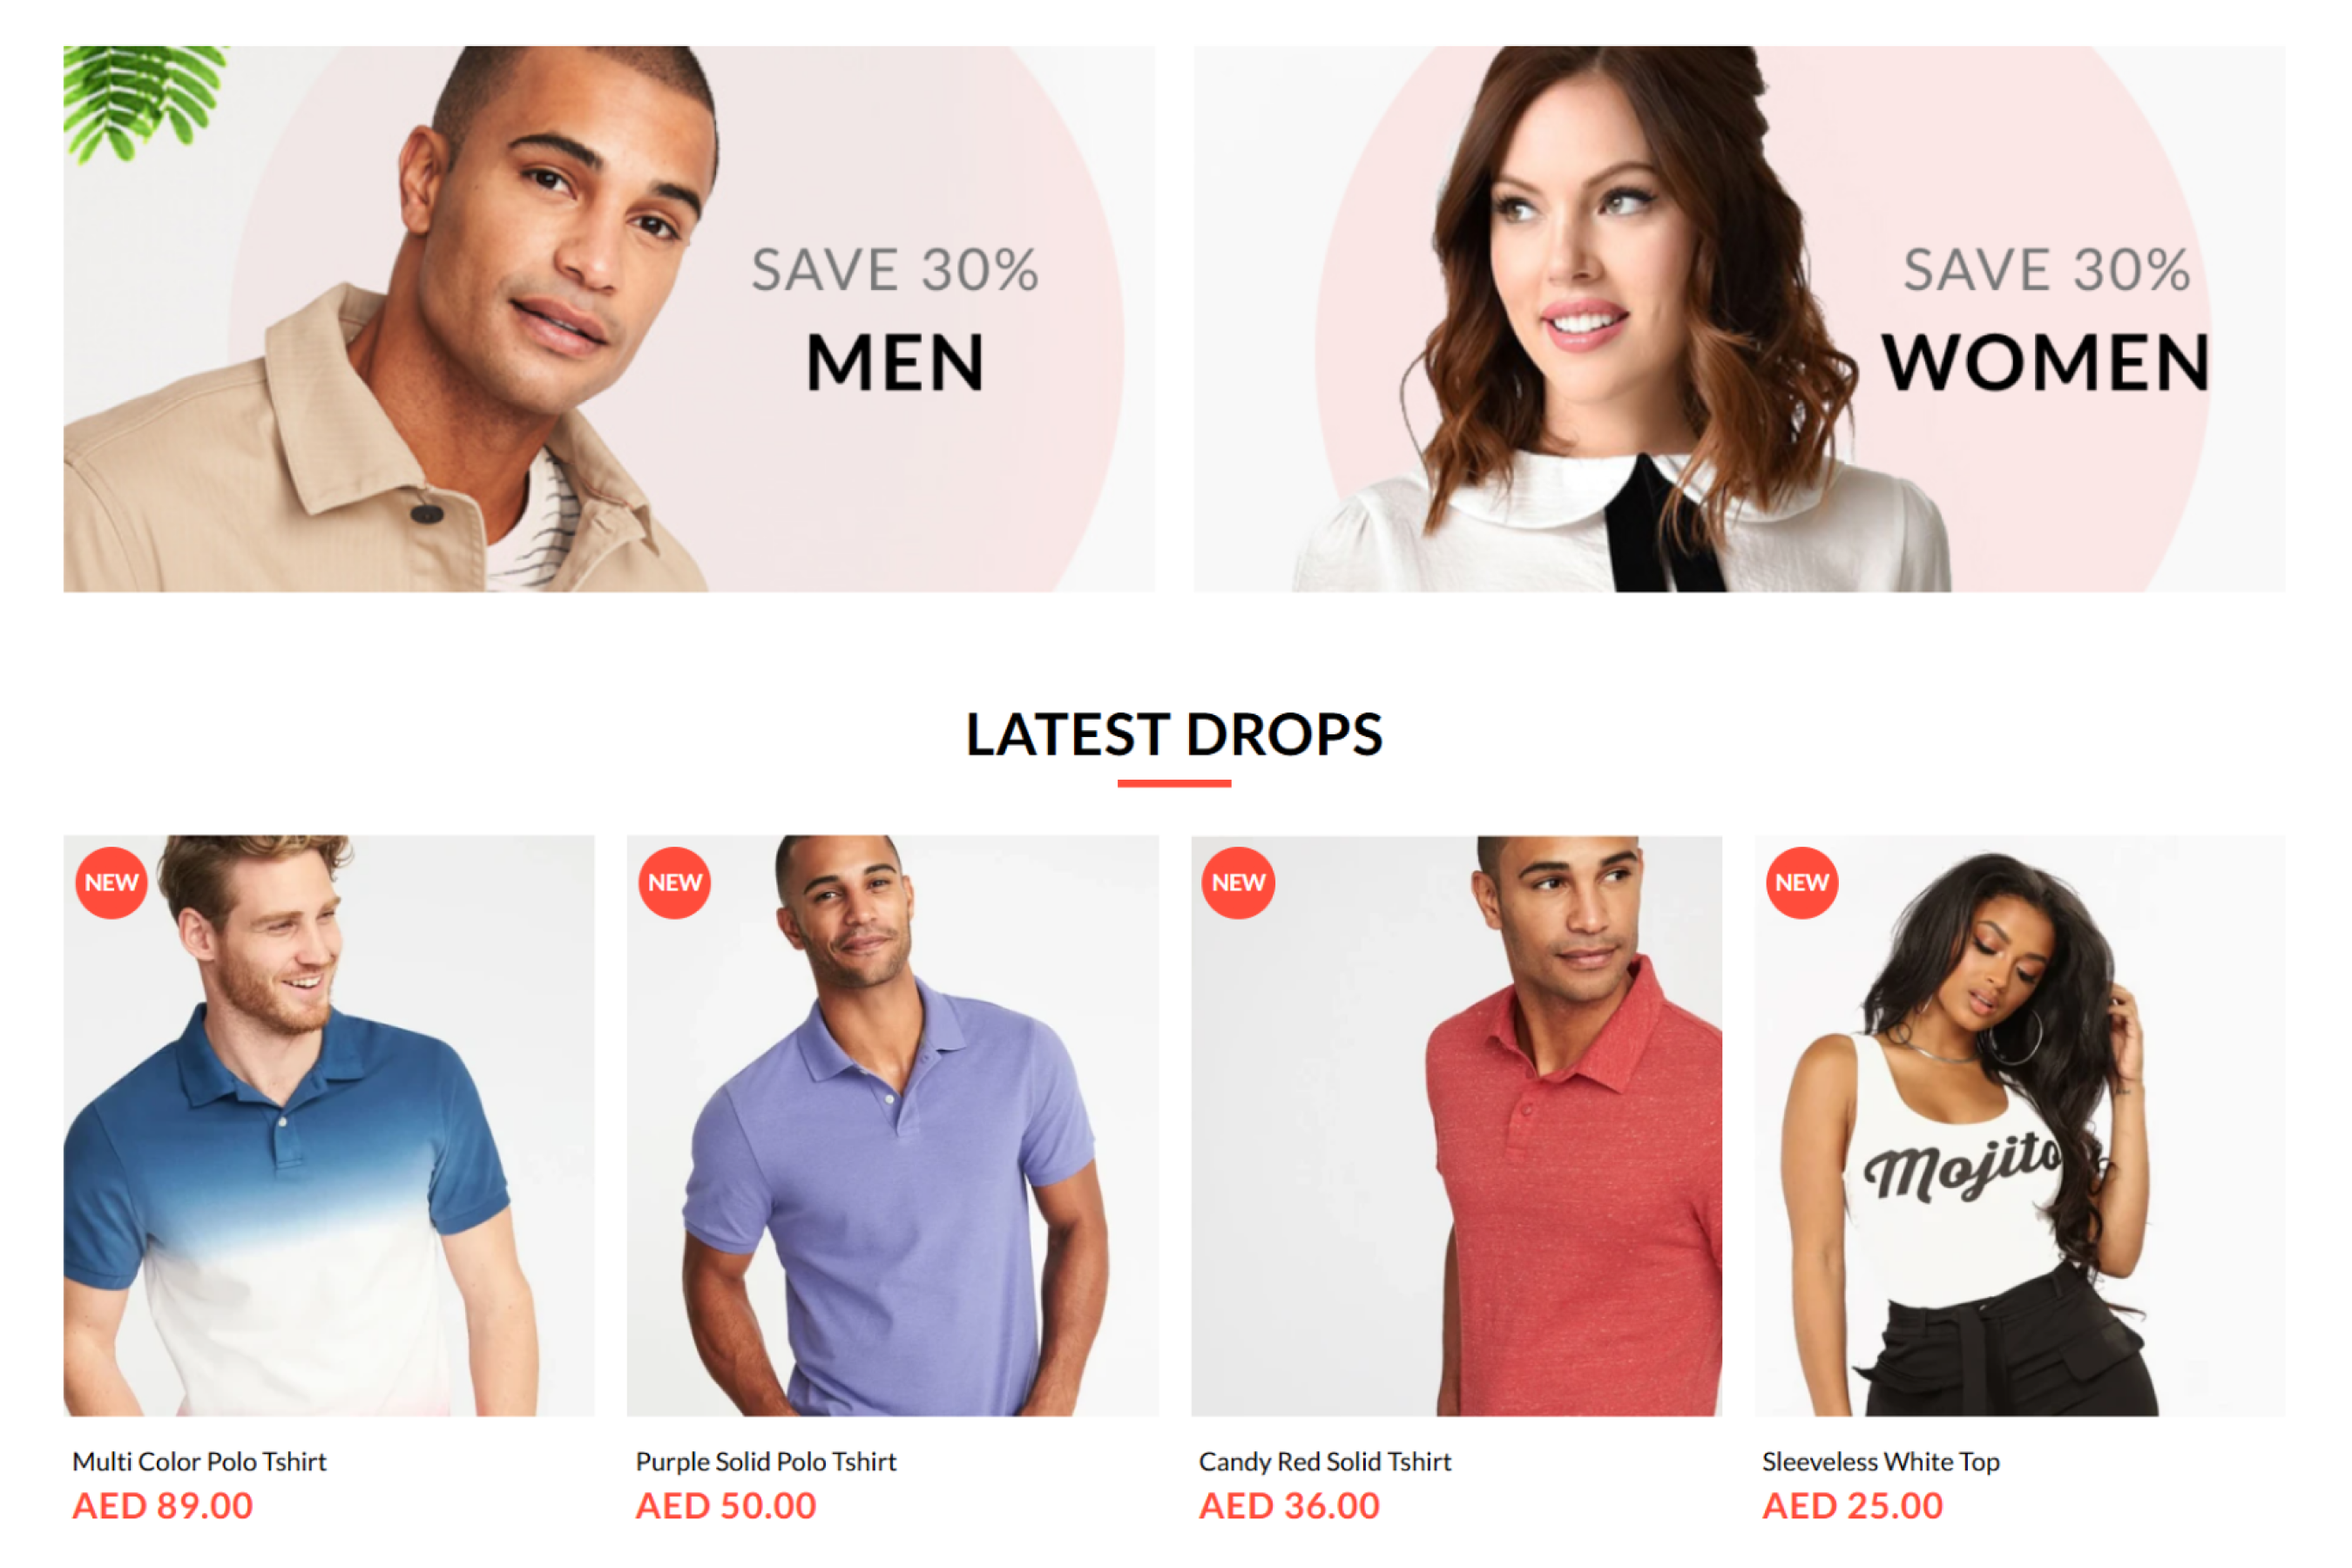Open Sleeveless White Top product image
2352x1568 pixels.
point(2020,1126)
